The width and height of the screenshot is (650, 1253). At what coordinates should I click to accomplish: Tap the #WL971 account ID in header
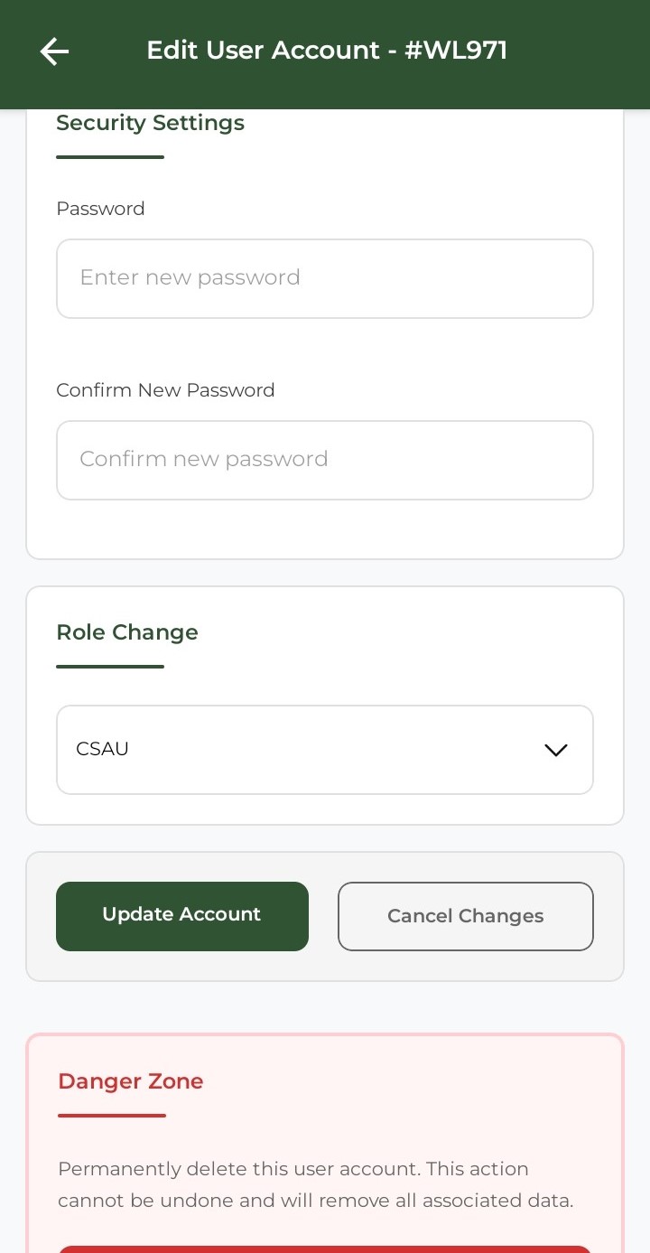click(456, 51)
